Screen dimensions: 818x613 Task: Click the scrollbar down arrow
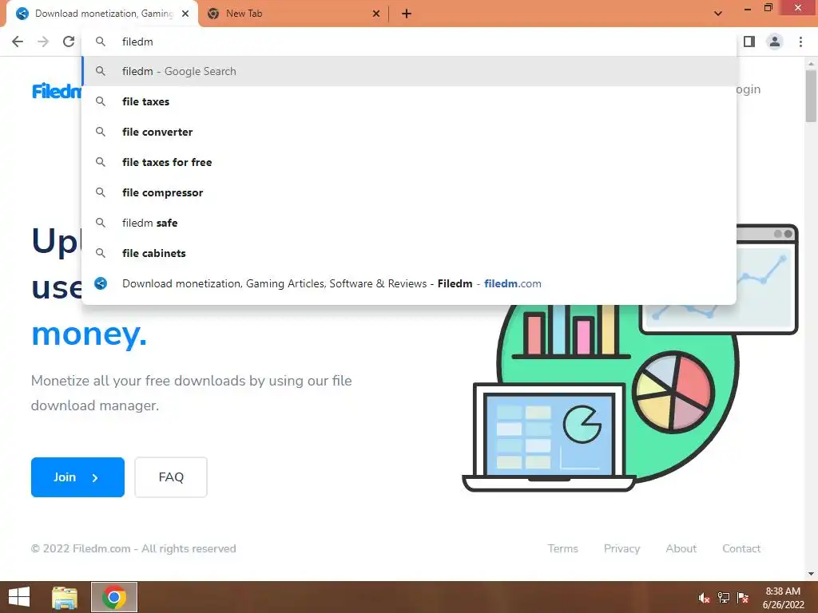pyautogui.click(x=811, y=574)
